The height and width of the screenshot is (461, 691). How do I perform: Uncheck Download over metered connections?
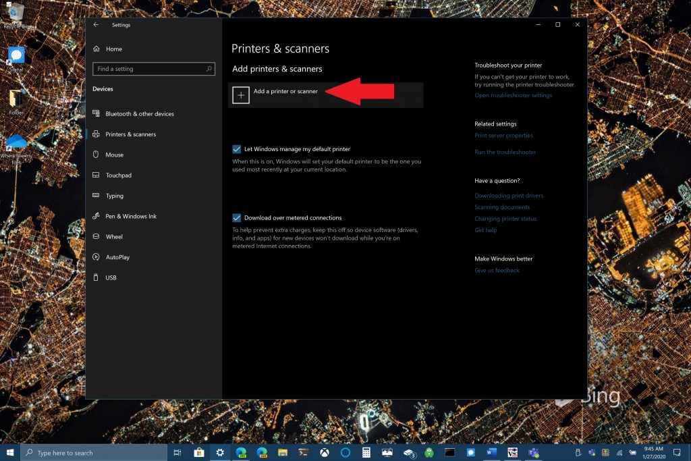tap(237, 218)
